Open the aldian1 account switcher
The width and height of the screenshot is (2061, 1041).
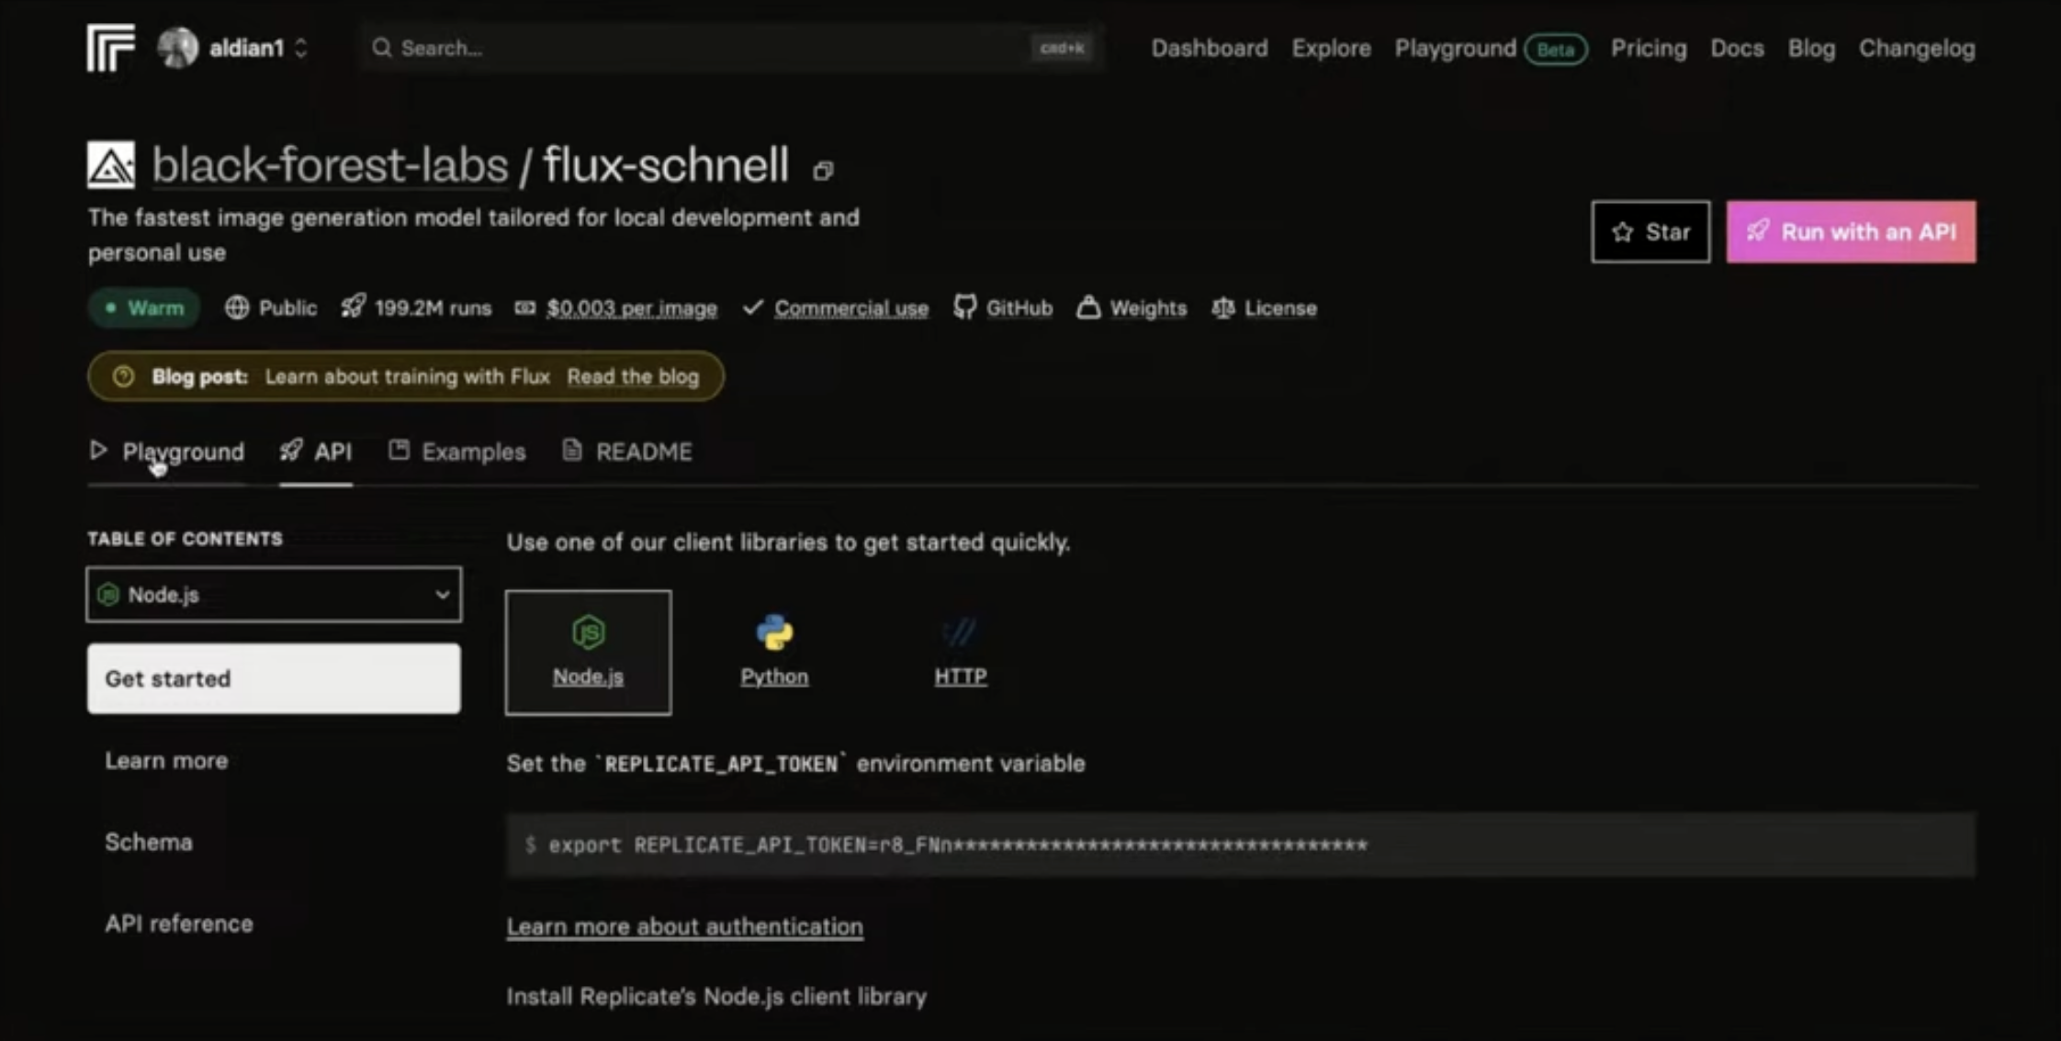233,48
